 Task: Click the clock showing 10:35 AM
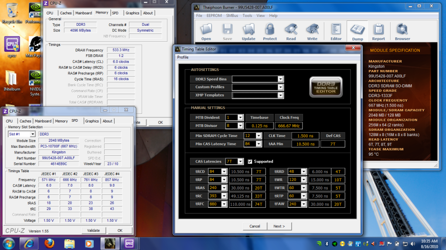pyautogui.click(x=429, y=241)
